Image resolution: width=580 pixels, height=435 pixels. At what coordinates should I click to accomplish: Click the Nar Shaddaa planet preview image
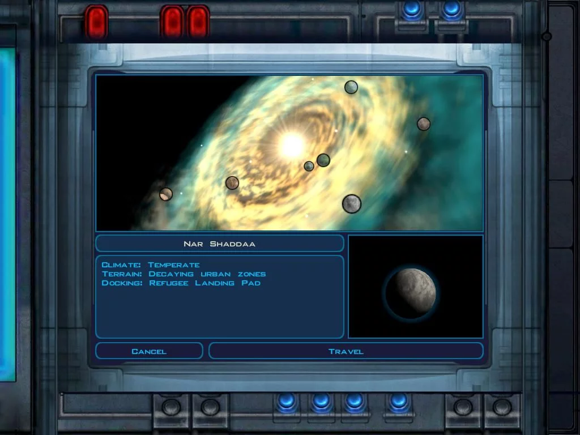[x=416, y=287]
